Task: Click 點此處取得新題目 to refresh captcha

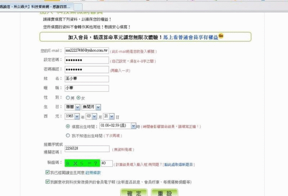Action: tap(179, 164)
